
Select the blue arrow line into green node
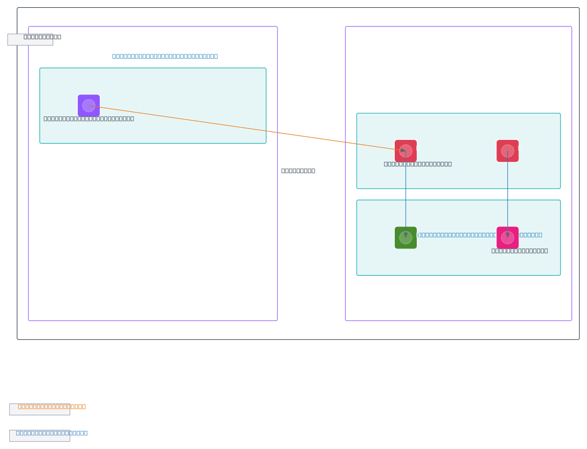click(x=406, y=196)
